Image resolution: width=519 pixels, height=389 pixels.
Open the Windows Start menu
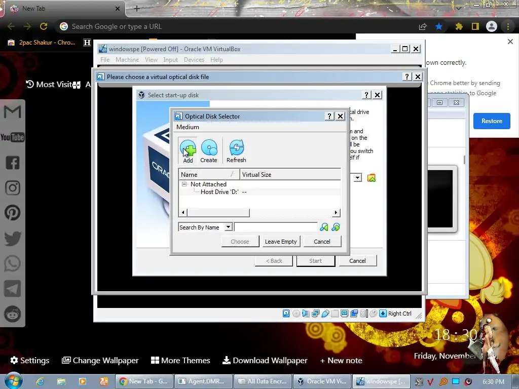pos(13,381)
